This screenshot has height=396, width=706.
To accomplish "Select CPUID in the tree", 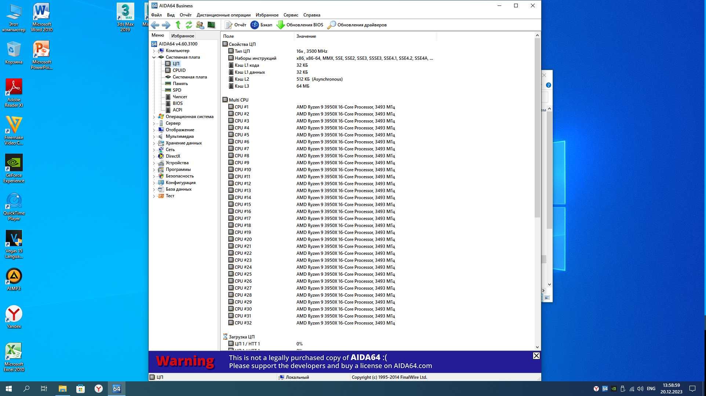I will click(x=179, y=70).
